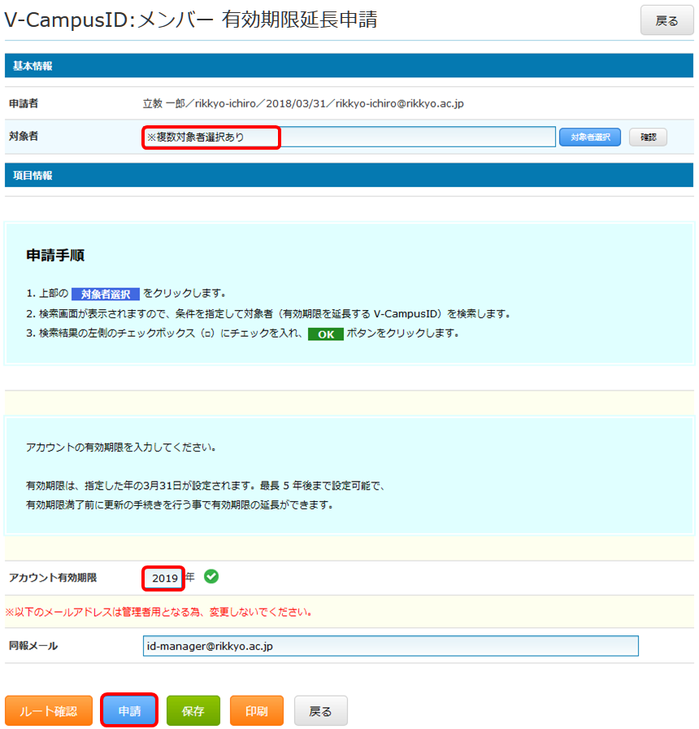Click step 2 text about 検索画面
699x729 pixels.
[x=268, y=314]
